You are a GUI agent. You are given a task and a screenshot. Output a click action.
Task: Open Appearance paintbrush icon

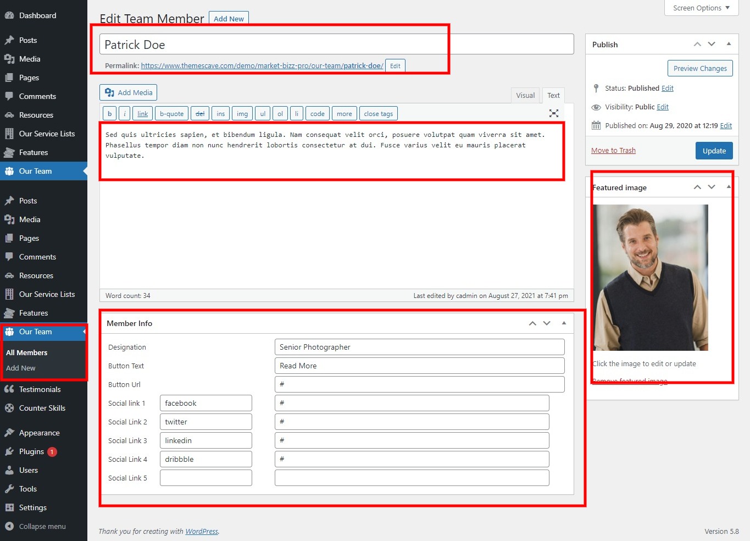(x=9, y=433)
